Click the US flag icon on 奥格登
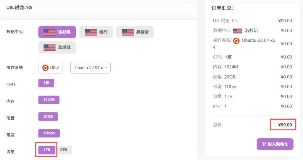Image resolution: width=303 pixels, height=160 pixels. (128, 32)
